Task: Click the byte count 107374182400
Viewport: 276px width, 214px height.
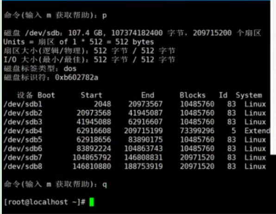Action: [137, 33]
